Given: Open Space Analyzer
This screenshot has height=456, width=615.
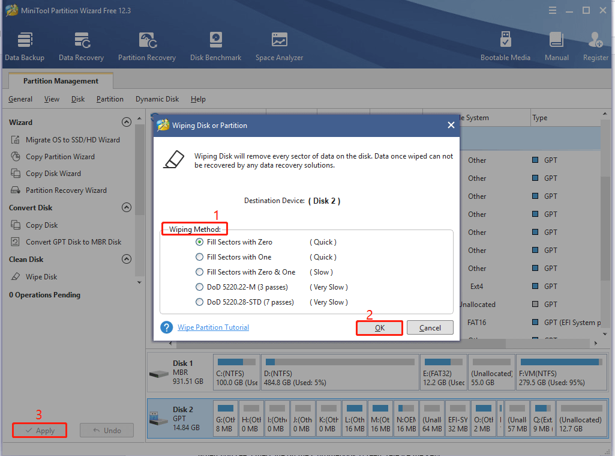Looking at the screenshot, I should pos(279,46).
